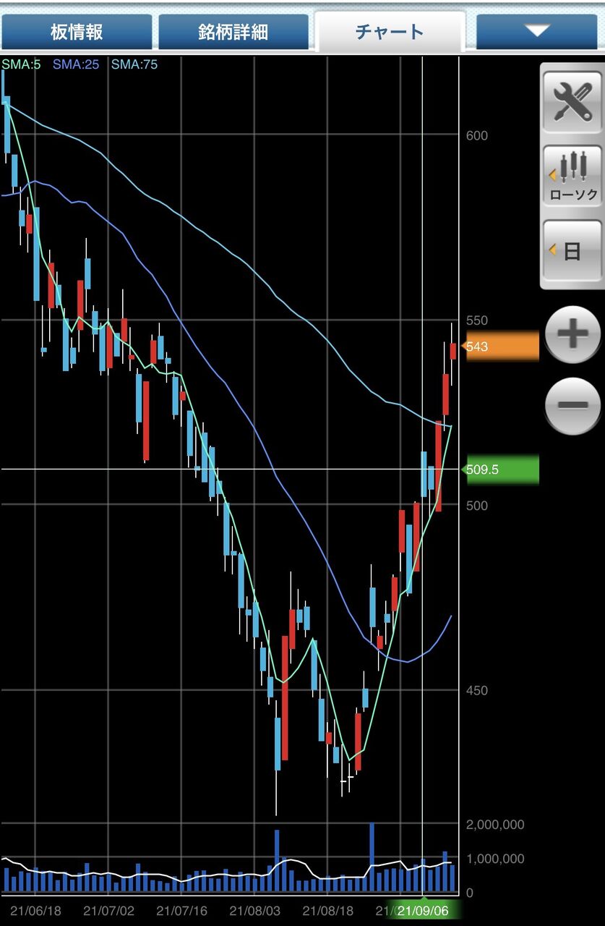This screenshot has height=926, width=605.
Task: Open chart settings wrench tool icon
Action: 572,101
